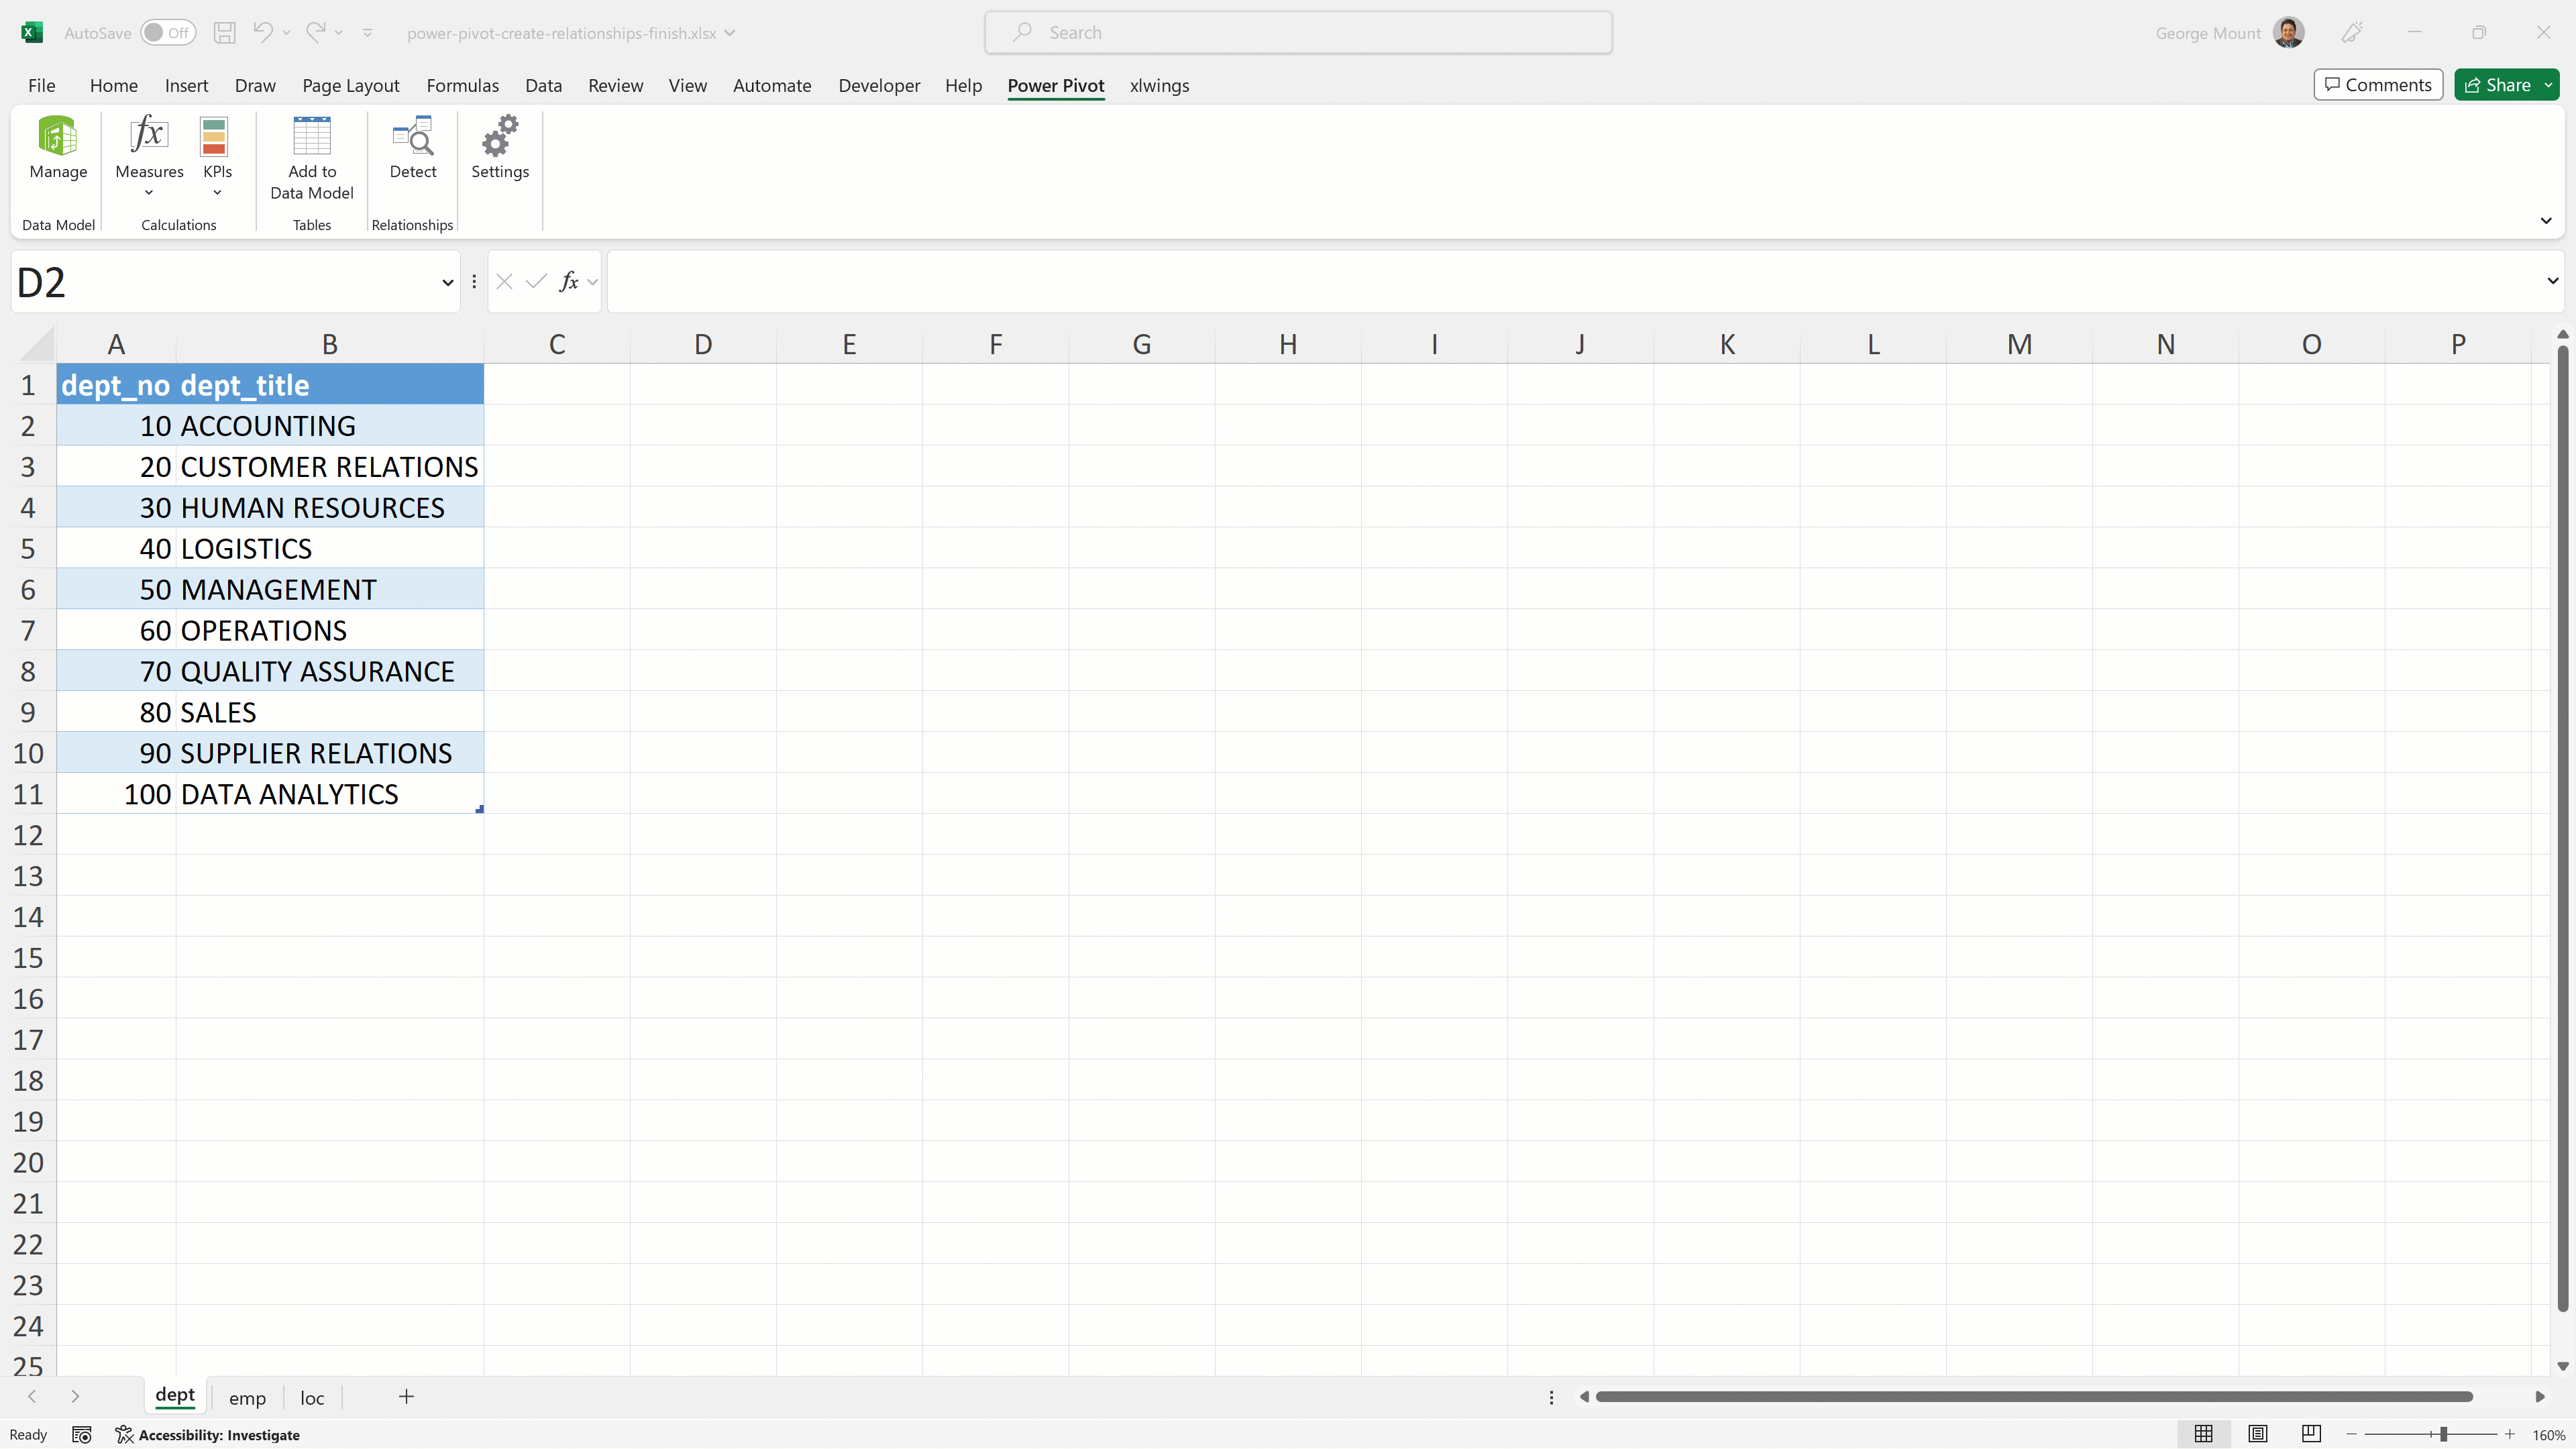
Task: Open the Formulas ribbon tab
Action: pyautogui.click(x=462, y=85)
